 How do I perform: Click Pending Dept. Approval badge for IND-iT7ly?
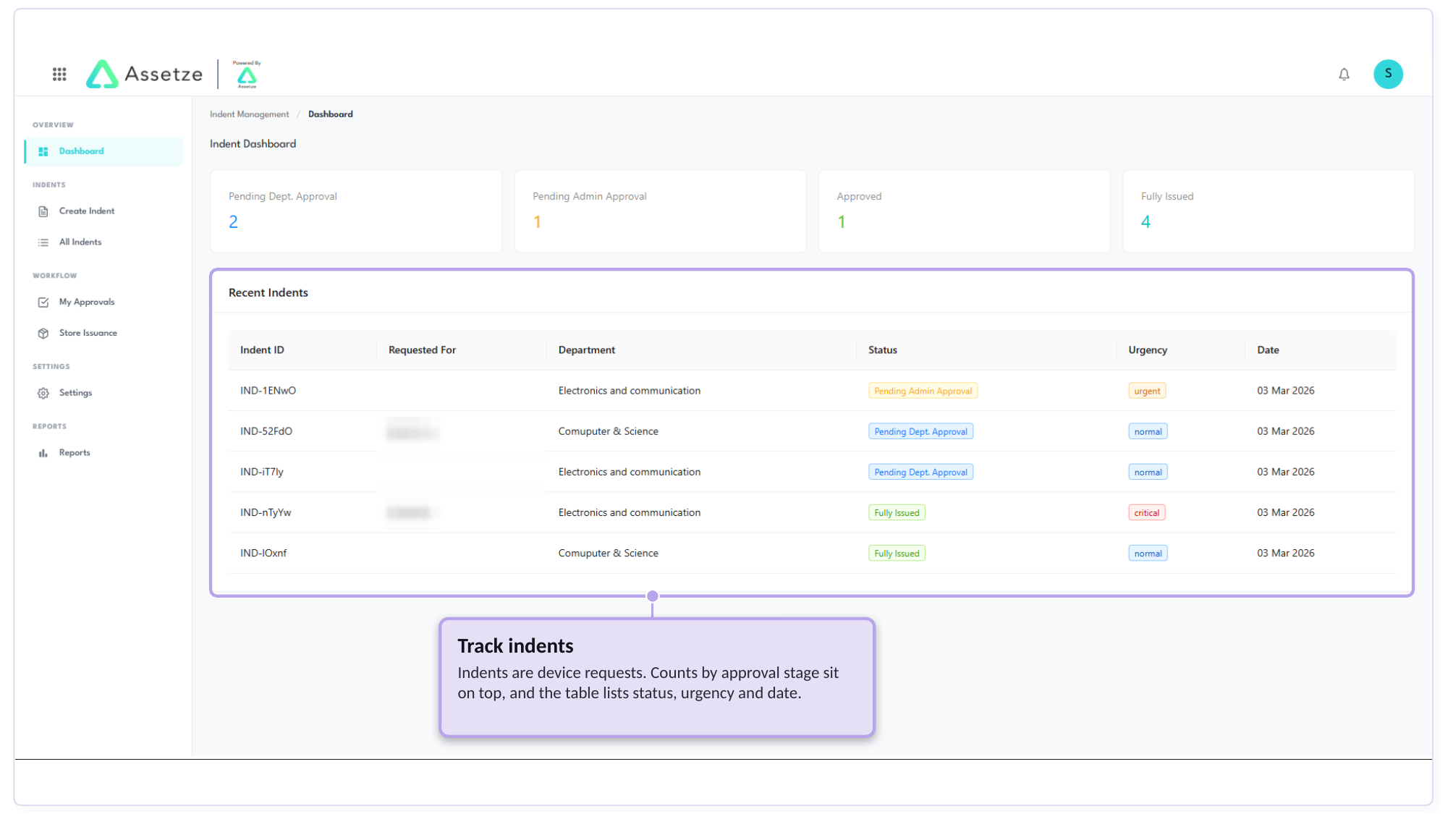pyautogui.click(x=920, y=472)
